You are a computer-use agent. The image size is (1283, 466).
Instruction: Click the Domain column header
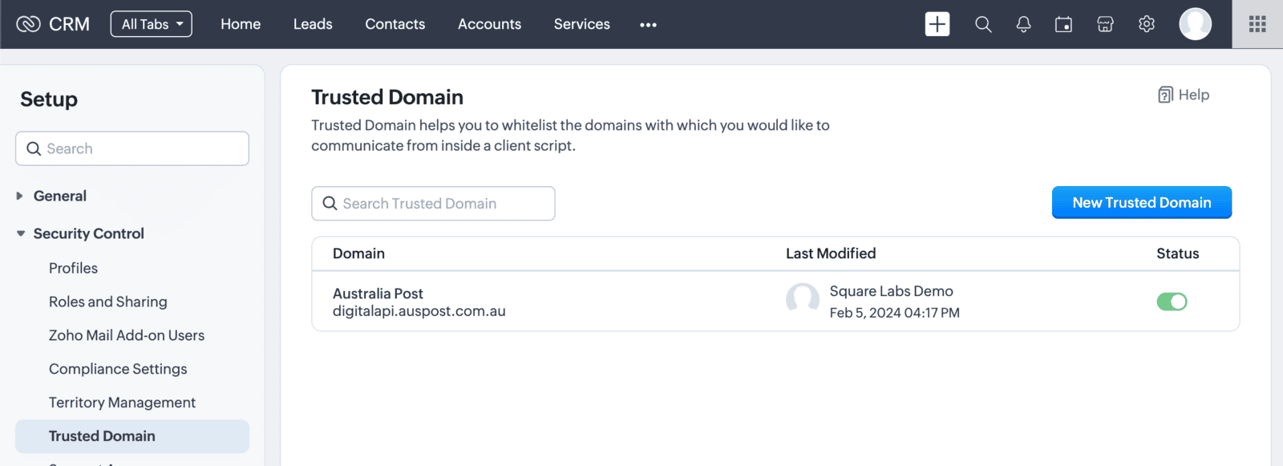click(358, 253)
